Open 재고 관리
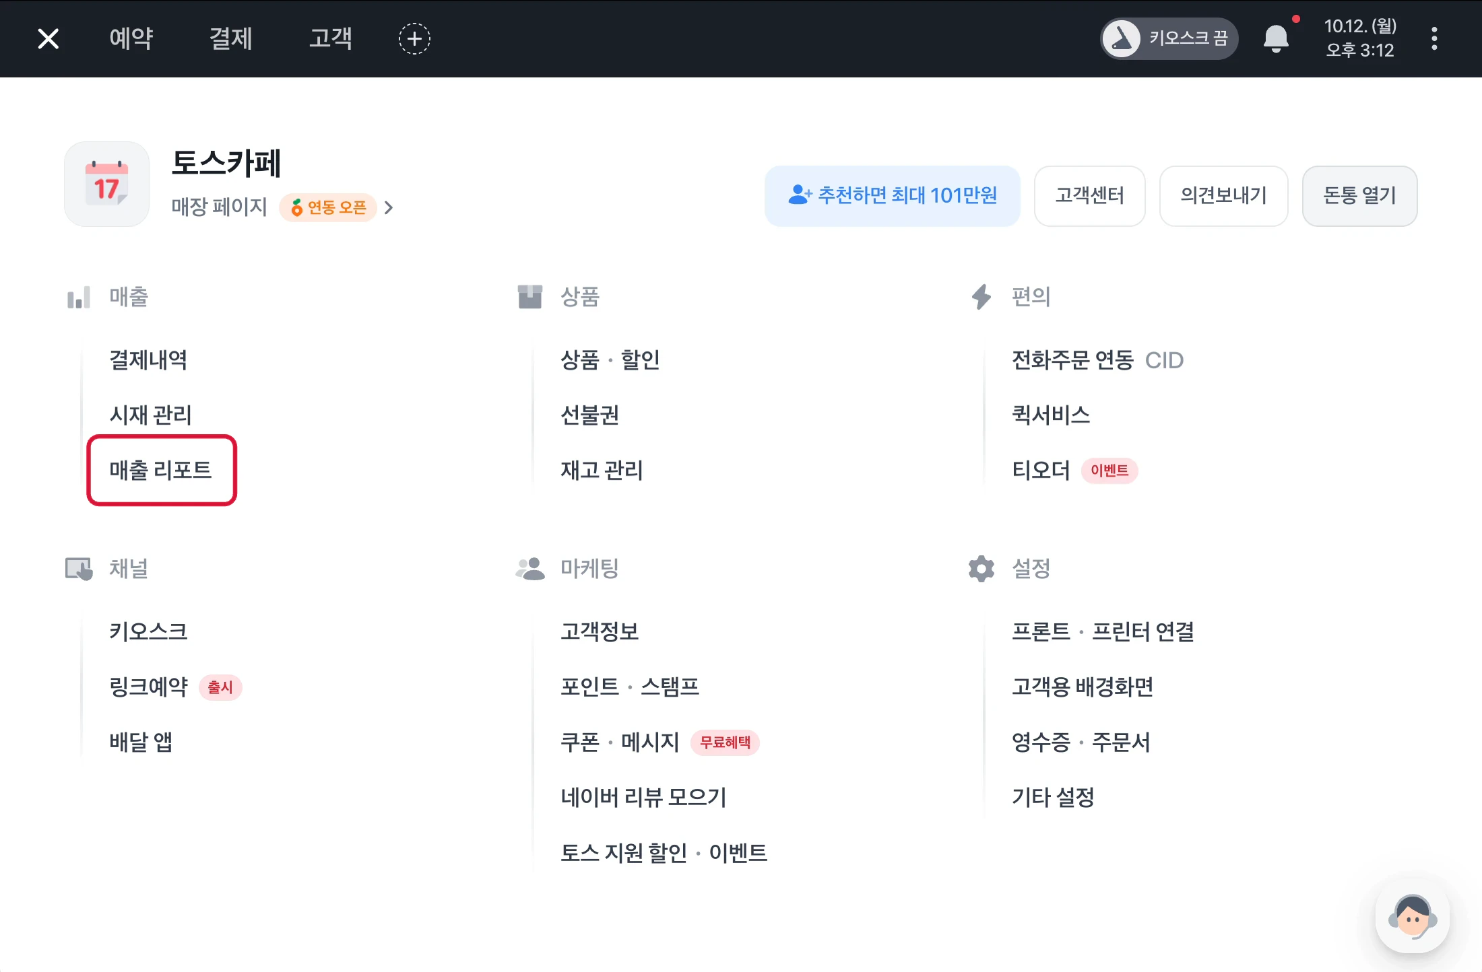This screenshot has width=1482, height=972. click(x=602, y=470)
